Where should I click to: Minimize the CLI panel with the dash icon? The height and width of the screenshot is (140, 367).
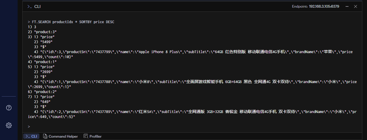pyautogui.click(x=347, y=6)
